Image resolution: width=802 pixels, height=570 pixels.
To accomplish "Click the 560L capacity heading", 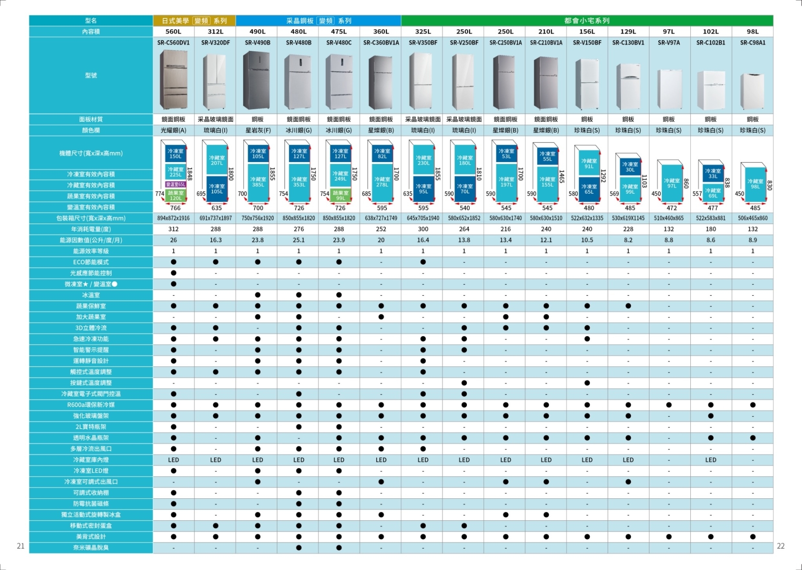I will tap(174, 31).
